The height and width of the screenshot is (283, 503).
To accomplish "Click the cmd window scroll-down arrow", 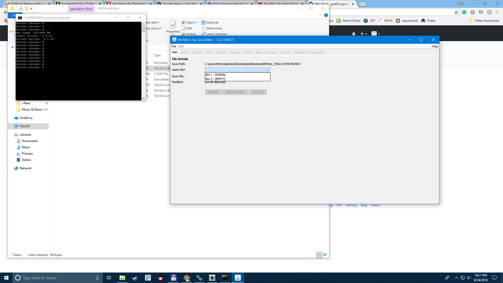I will [143, 98].
